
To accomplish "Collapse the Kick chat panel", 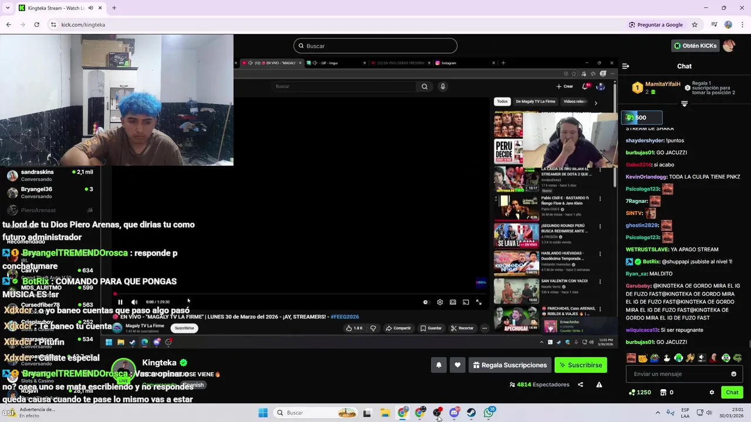I will tap(625, 66).
